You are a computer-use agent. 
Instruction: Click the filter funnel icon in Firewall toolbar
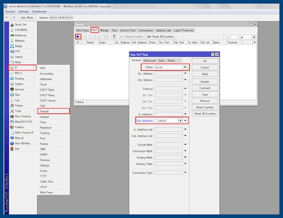pyautogui.click(x=114, y=37)
